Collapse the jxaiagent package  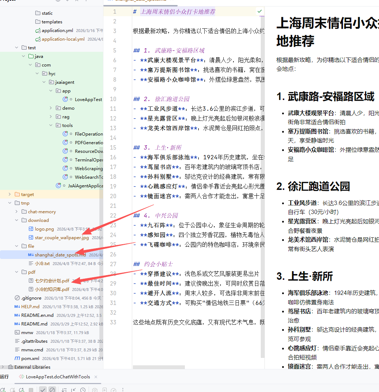coord(44,82)
